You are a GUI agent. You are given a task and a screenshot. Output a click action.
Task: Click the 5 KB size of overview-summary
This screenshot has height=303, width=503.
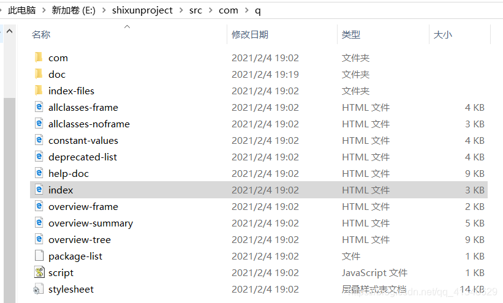[475, 223]
